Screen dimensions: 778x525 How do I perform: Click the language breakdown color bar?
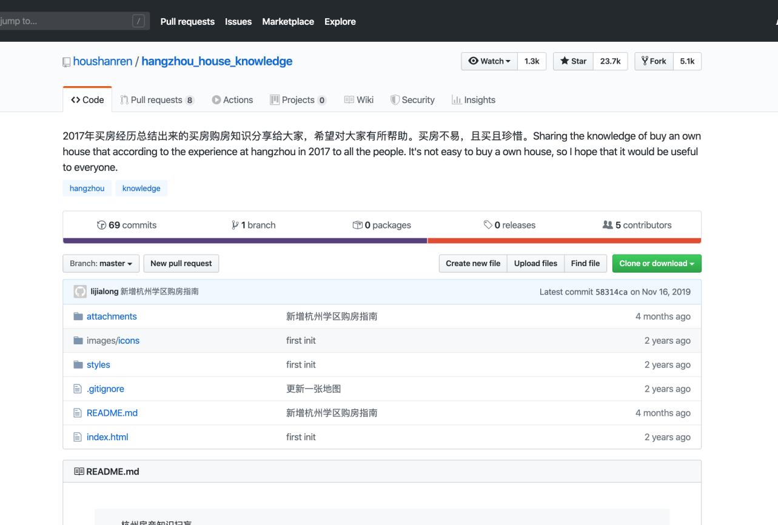pyautogui.click(x=382, y=241)
